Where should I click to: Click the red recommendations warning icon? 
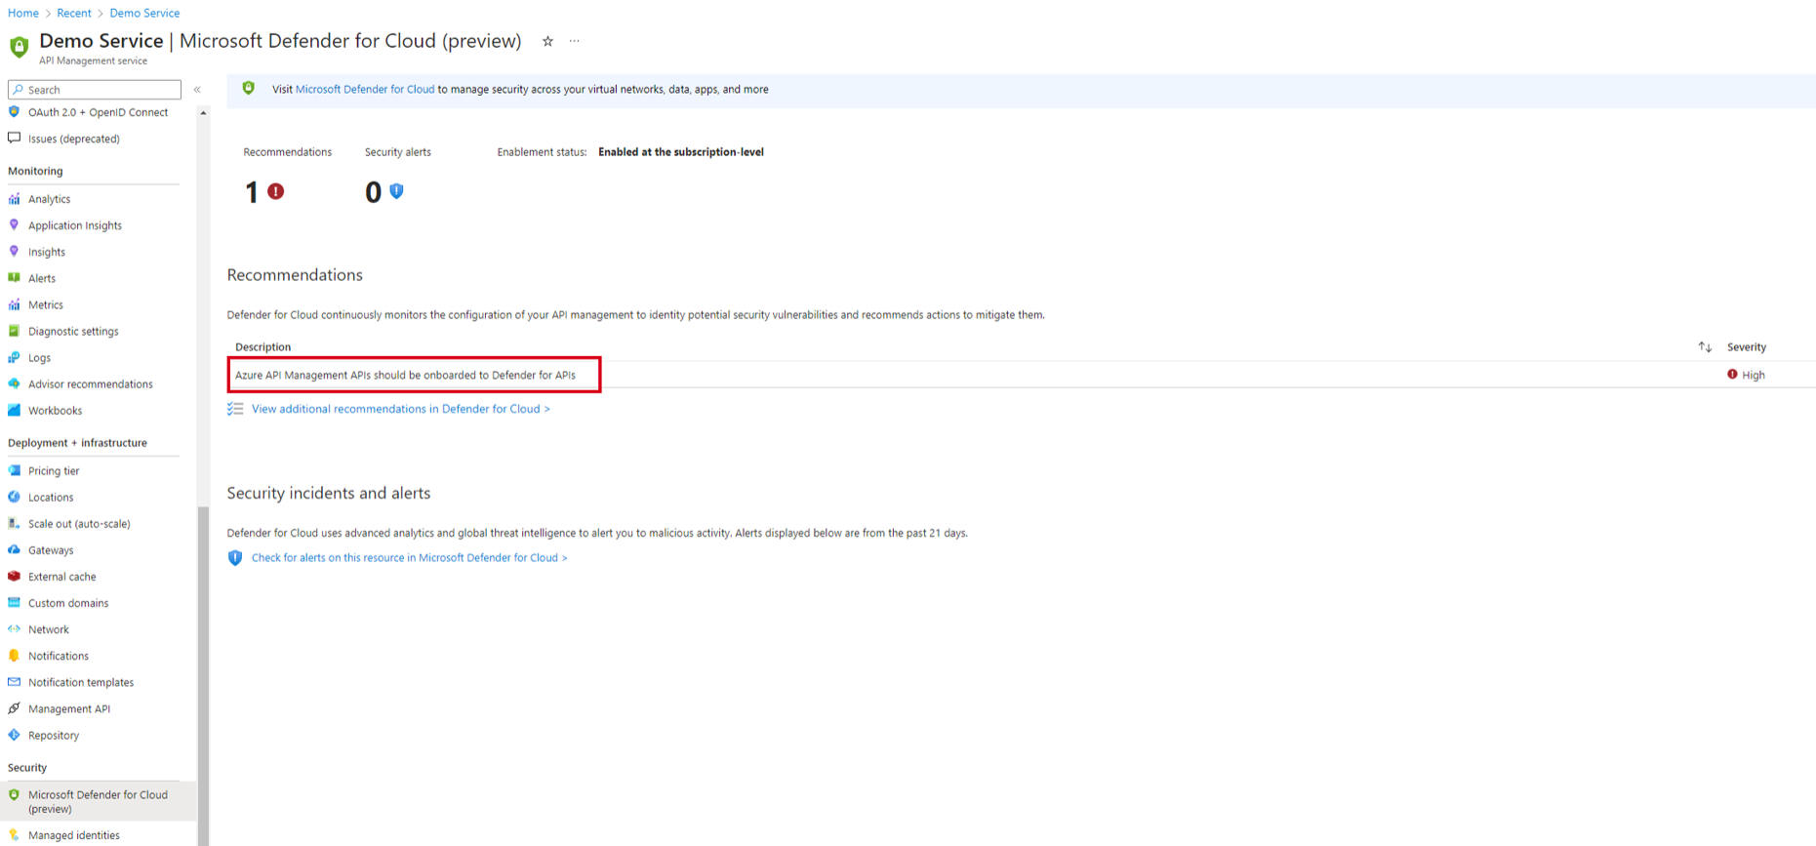[x=276, y=191]
